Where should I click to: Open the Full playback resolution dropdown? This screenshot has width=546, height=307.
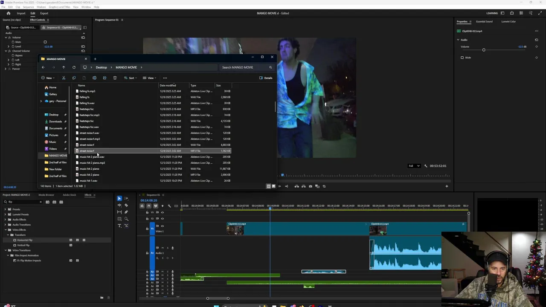tap(414, 166)
